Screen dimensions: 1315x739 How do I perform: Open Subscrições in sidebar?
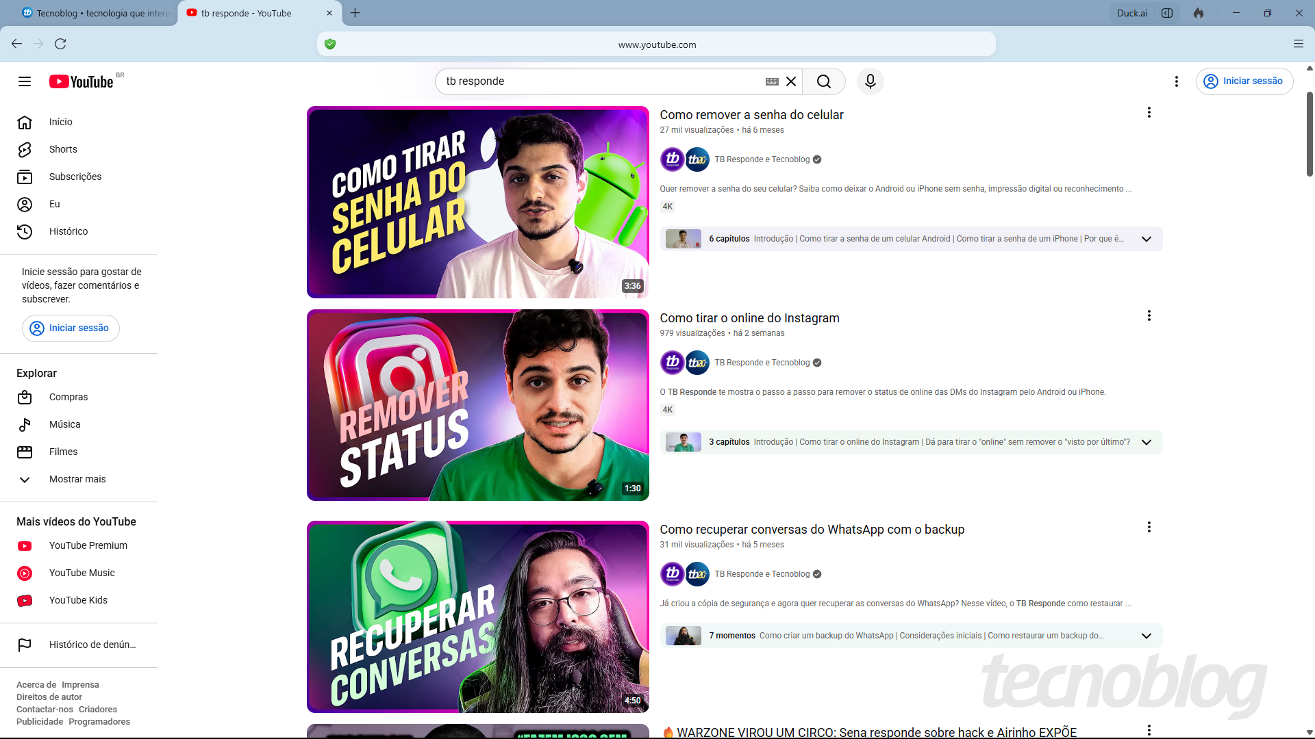coord(79,177)
